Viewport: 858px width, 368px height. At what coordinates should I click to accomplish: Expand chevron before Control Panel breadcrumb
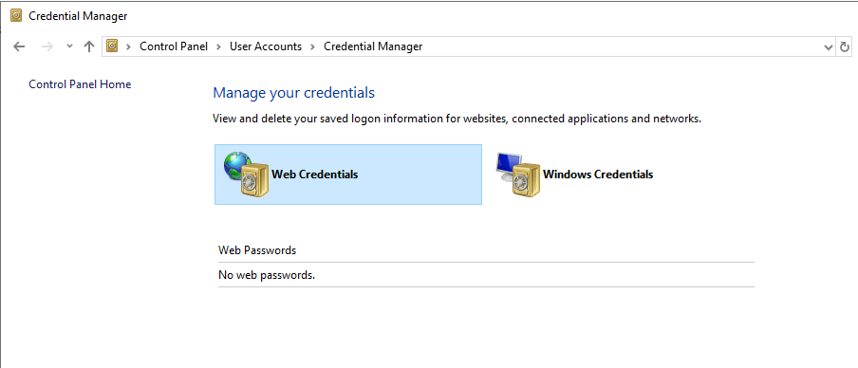point(128,46)
